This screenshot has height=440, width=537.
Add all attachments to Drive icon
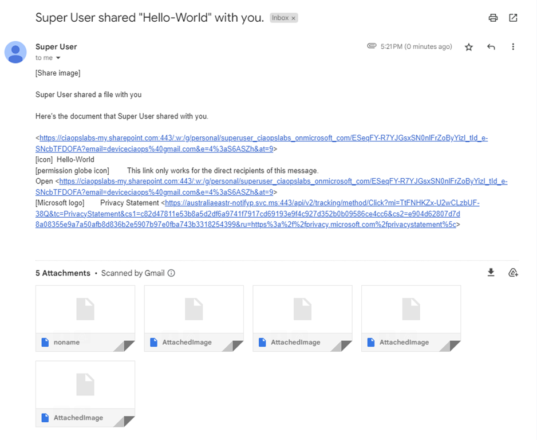[x=513, y=273]
